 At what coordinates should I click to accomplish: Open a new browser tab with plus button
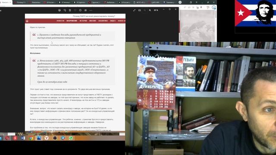click(x=180, y=2)
